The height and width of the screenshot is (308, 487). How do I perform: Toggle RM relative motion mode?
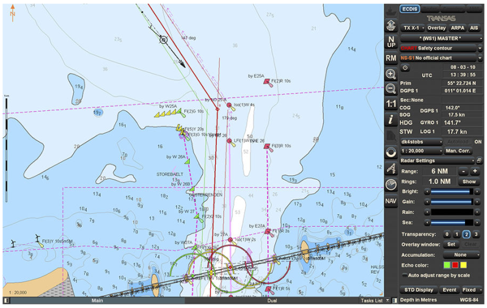click(391, 58)
